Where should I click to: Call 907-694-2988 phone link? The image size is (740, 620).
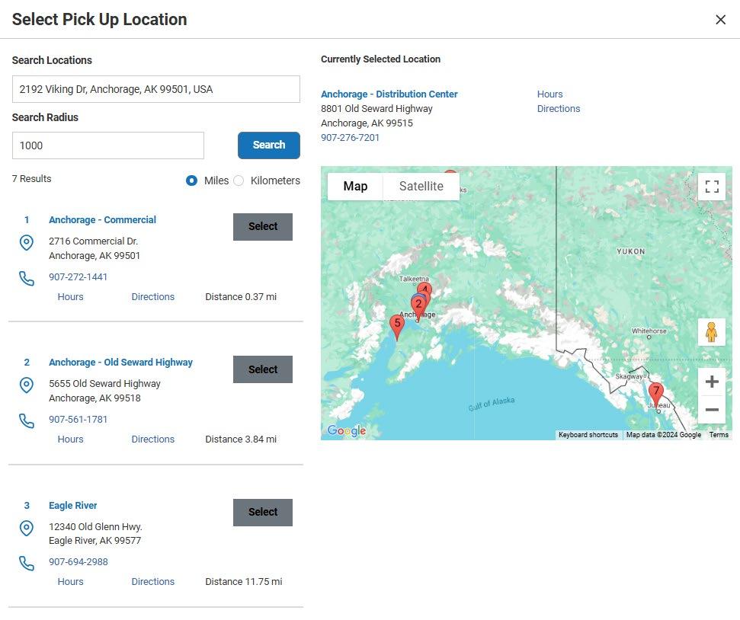point(78,562)
